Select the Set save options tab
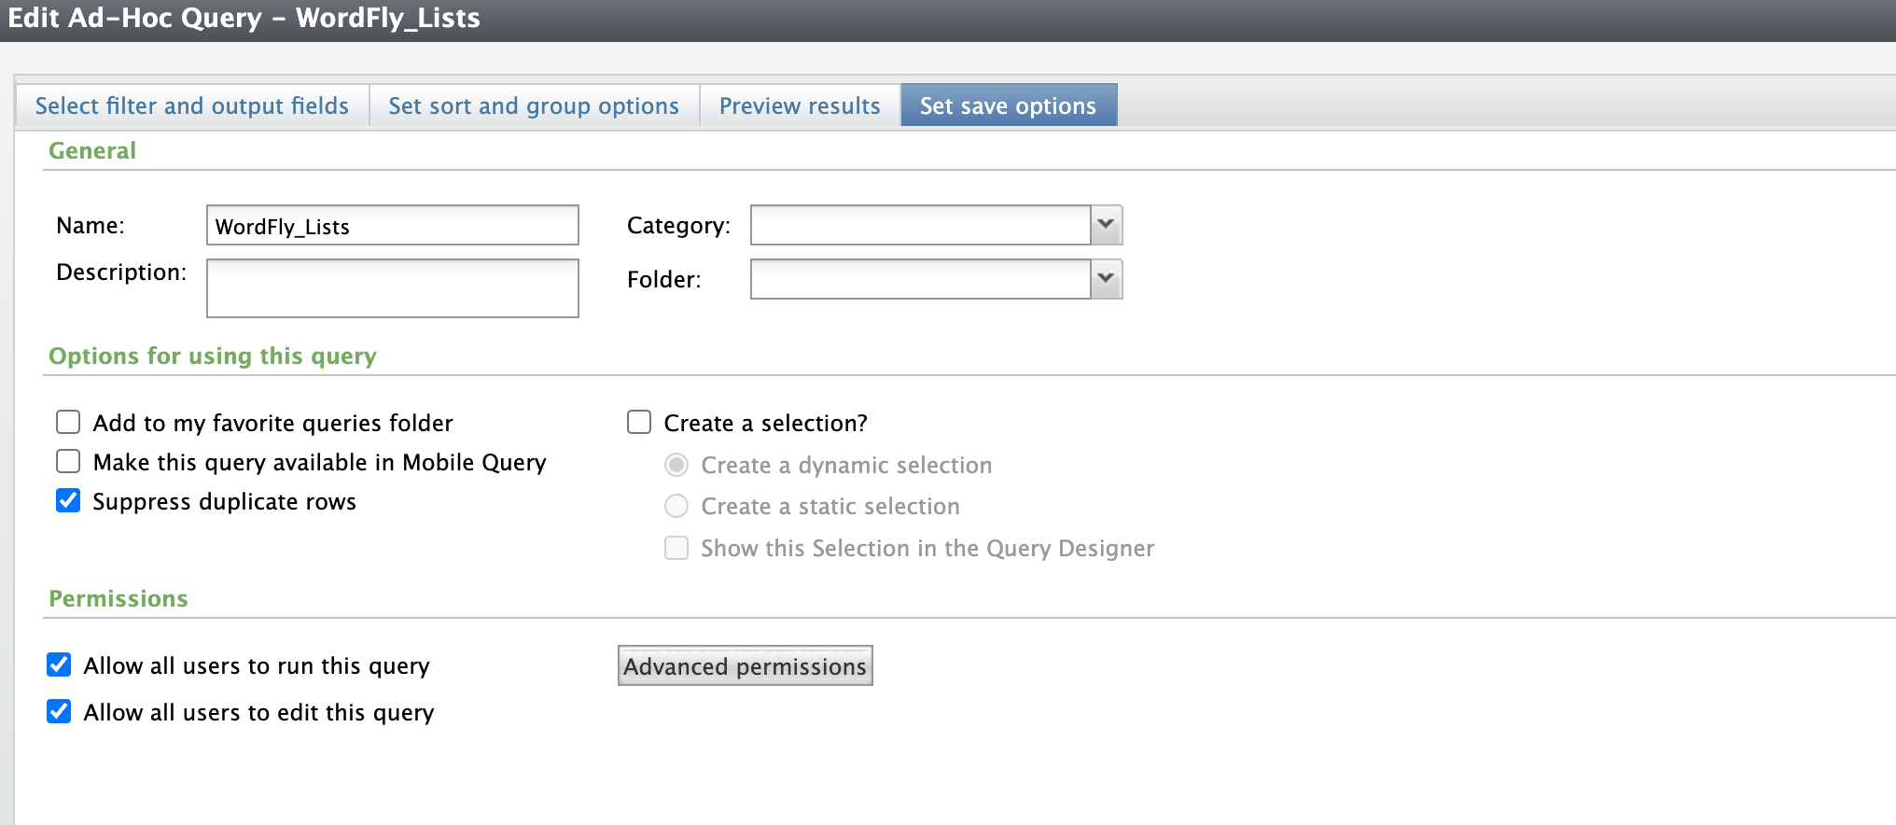Image resolution: width=1896 pixels, height=825 pixels. click(1009, 105)
